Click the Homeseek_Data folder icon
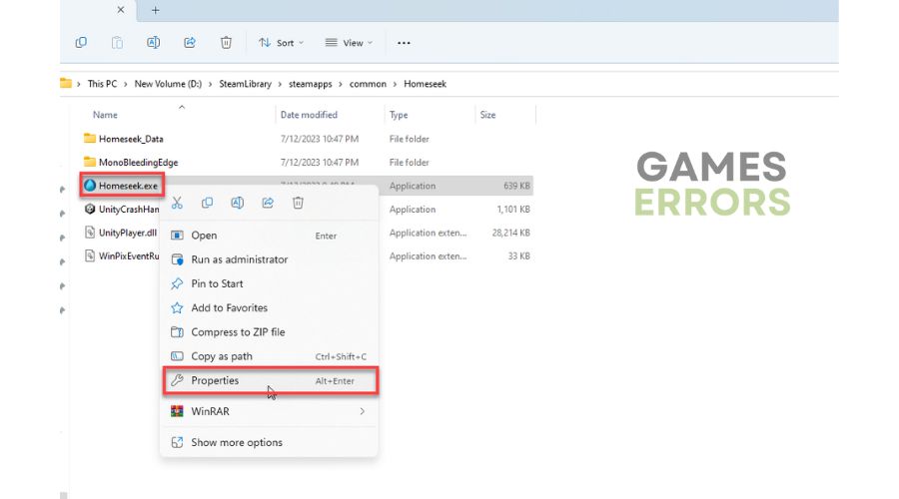The height and width of the screenshot is (499, 899). point(90,138)
